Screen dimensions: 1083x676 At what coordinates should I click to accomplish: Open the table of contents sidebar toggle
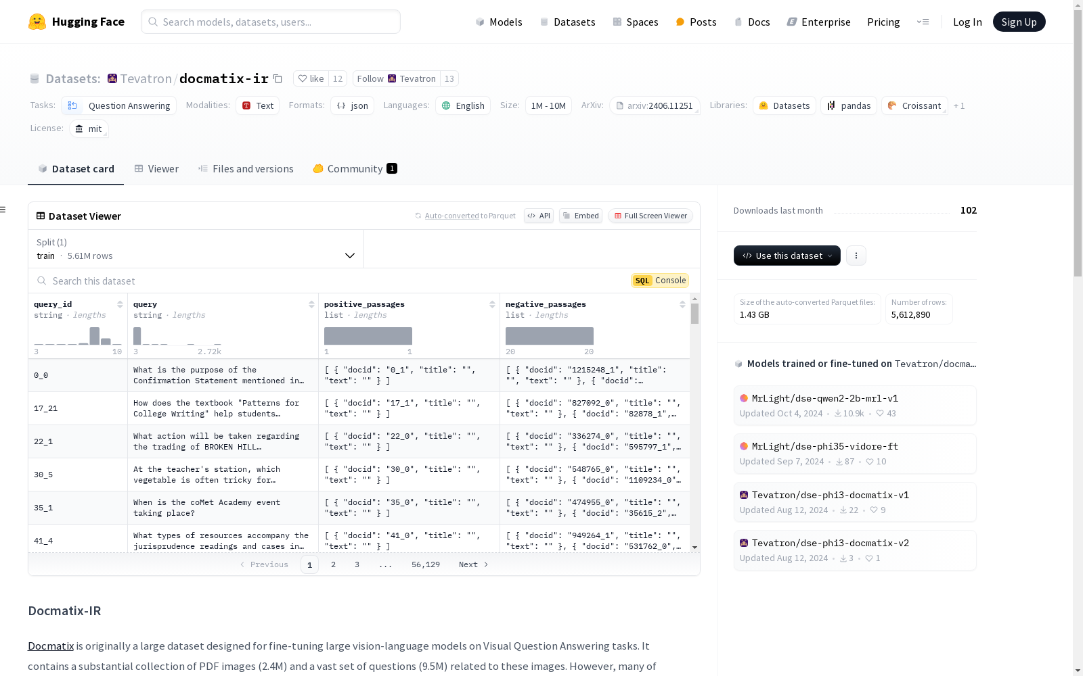point(3,210)
